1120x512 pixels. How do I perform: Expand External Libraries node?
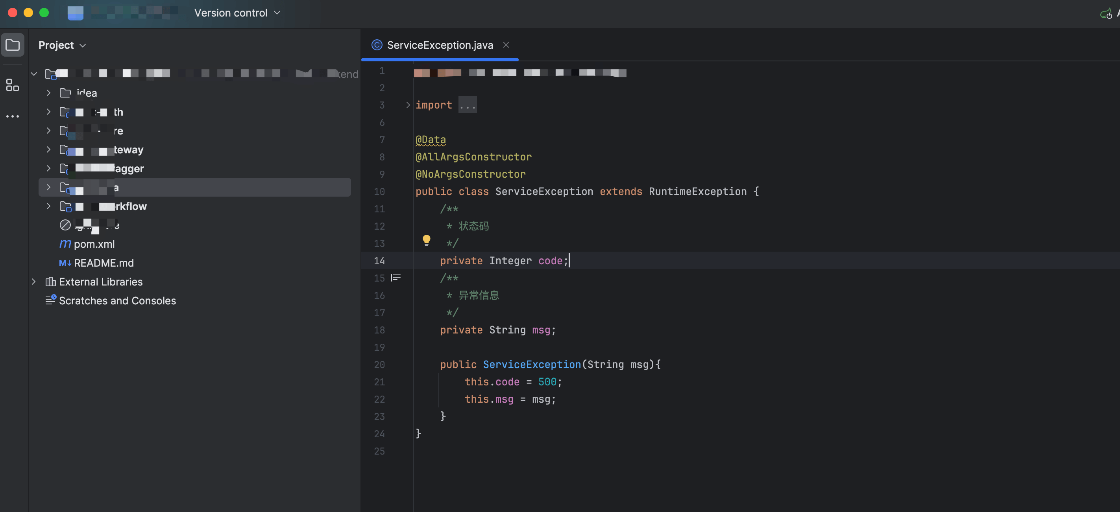pos(34,282)
